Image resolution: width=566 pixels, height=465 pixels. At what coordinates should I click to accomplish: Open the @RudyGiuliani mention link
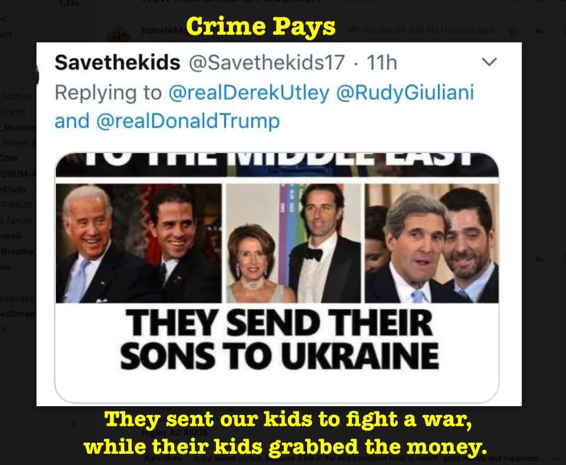click(405, 92)
